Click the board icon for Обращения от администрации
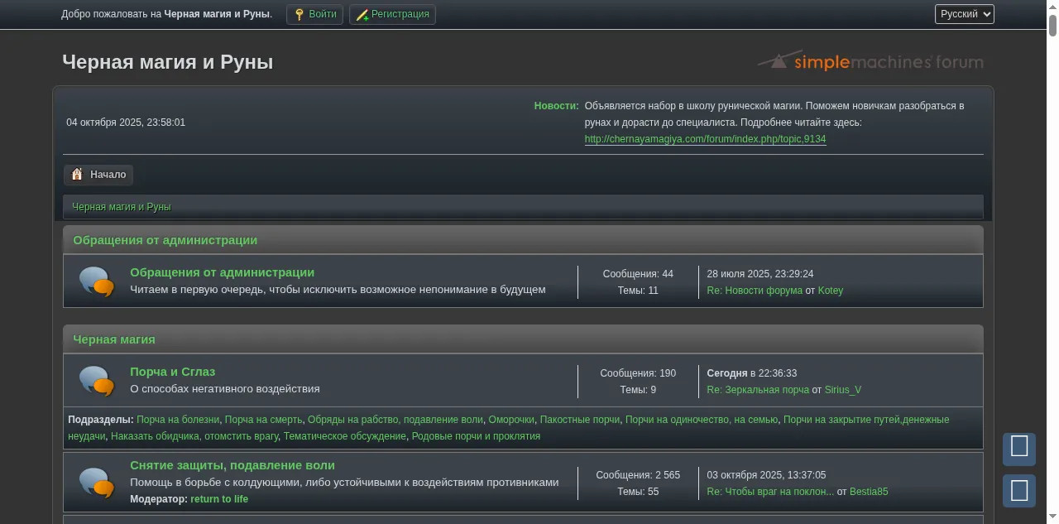The image size is (1059, 524). click(x=97, y=281)
